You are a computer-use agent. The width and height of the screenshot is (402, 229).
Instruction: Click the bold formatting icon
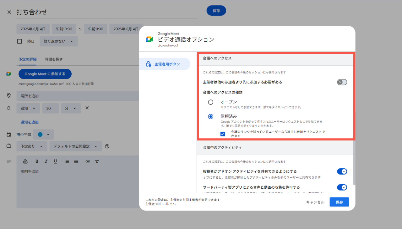click(x=37, y=161)
